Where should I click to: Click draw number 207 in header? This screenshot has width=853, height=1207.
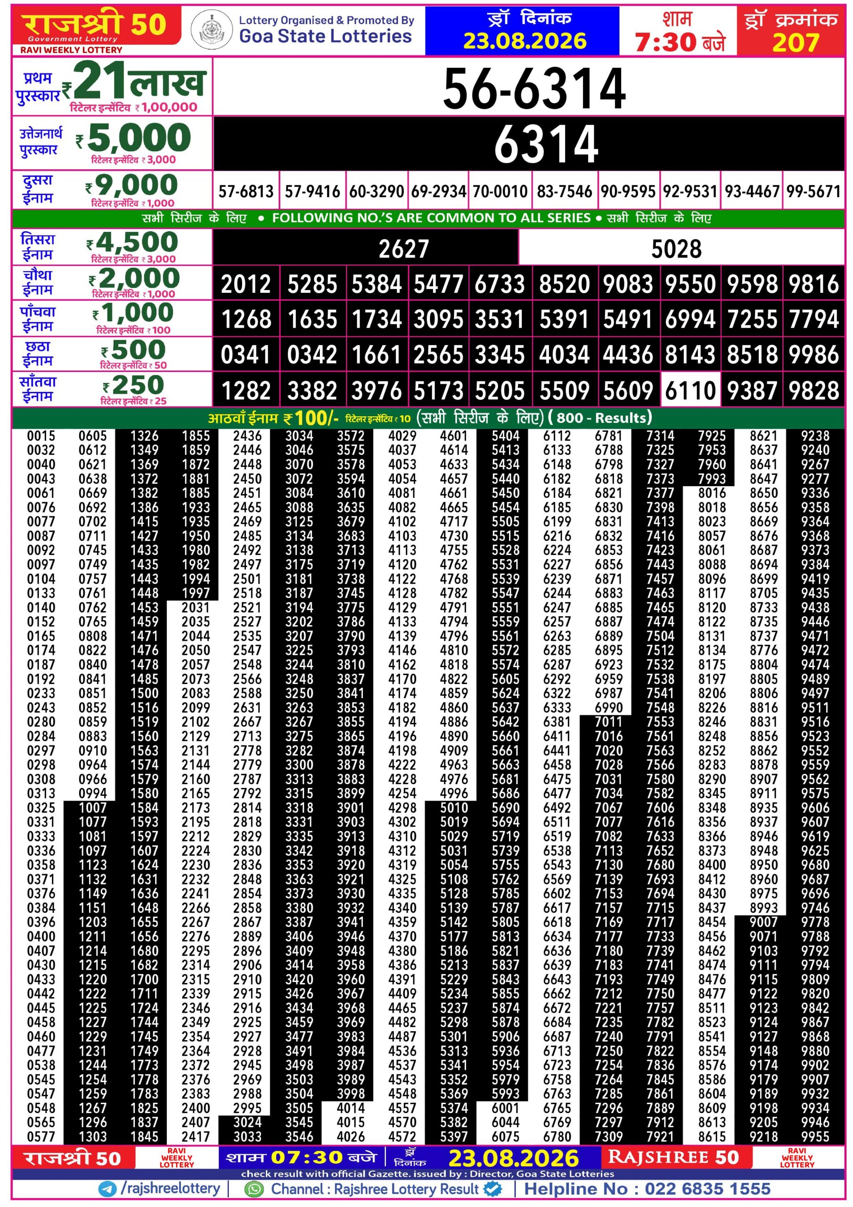coord(796,42)
